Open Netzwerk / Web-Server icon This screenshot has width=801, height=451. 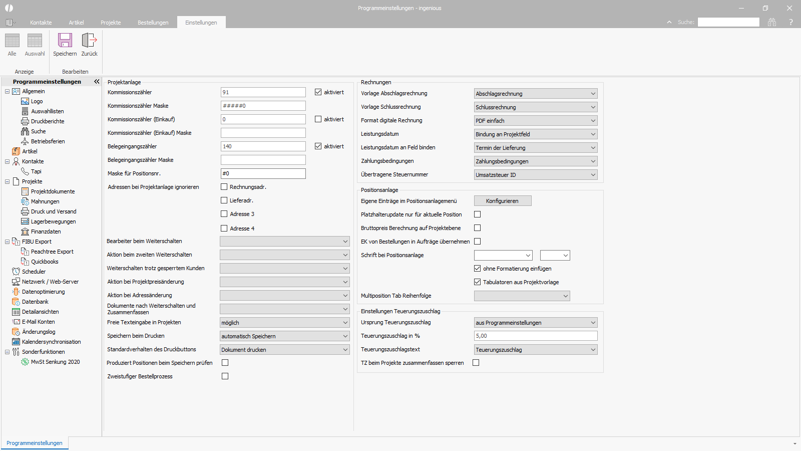16,282
